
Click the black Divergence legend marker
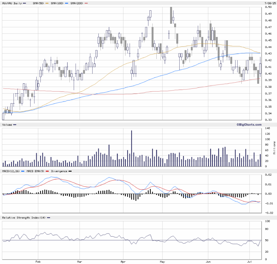point(70,171)
